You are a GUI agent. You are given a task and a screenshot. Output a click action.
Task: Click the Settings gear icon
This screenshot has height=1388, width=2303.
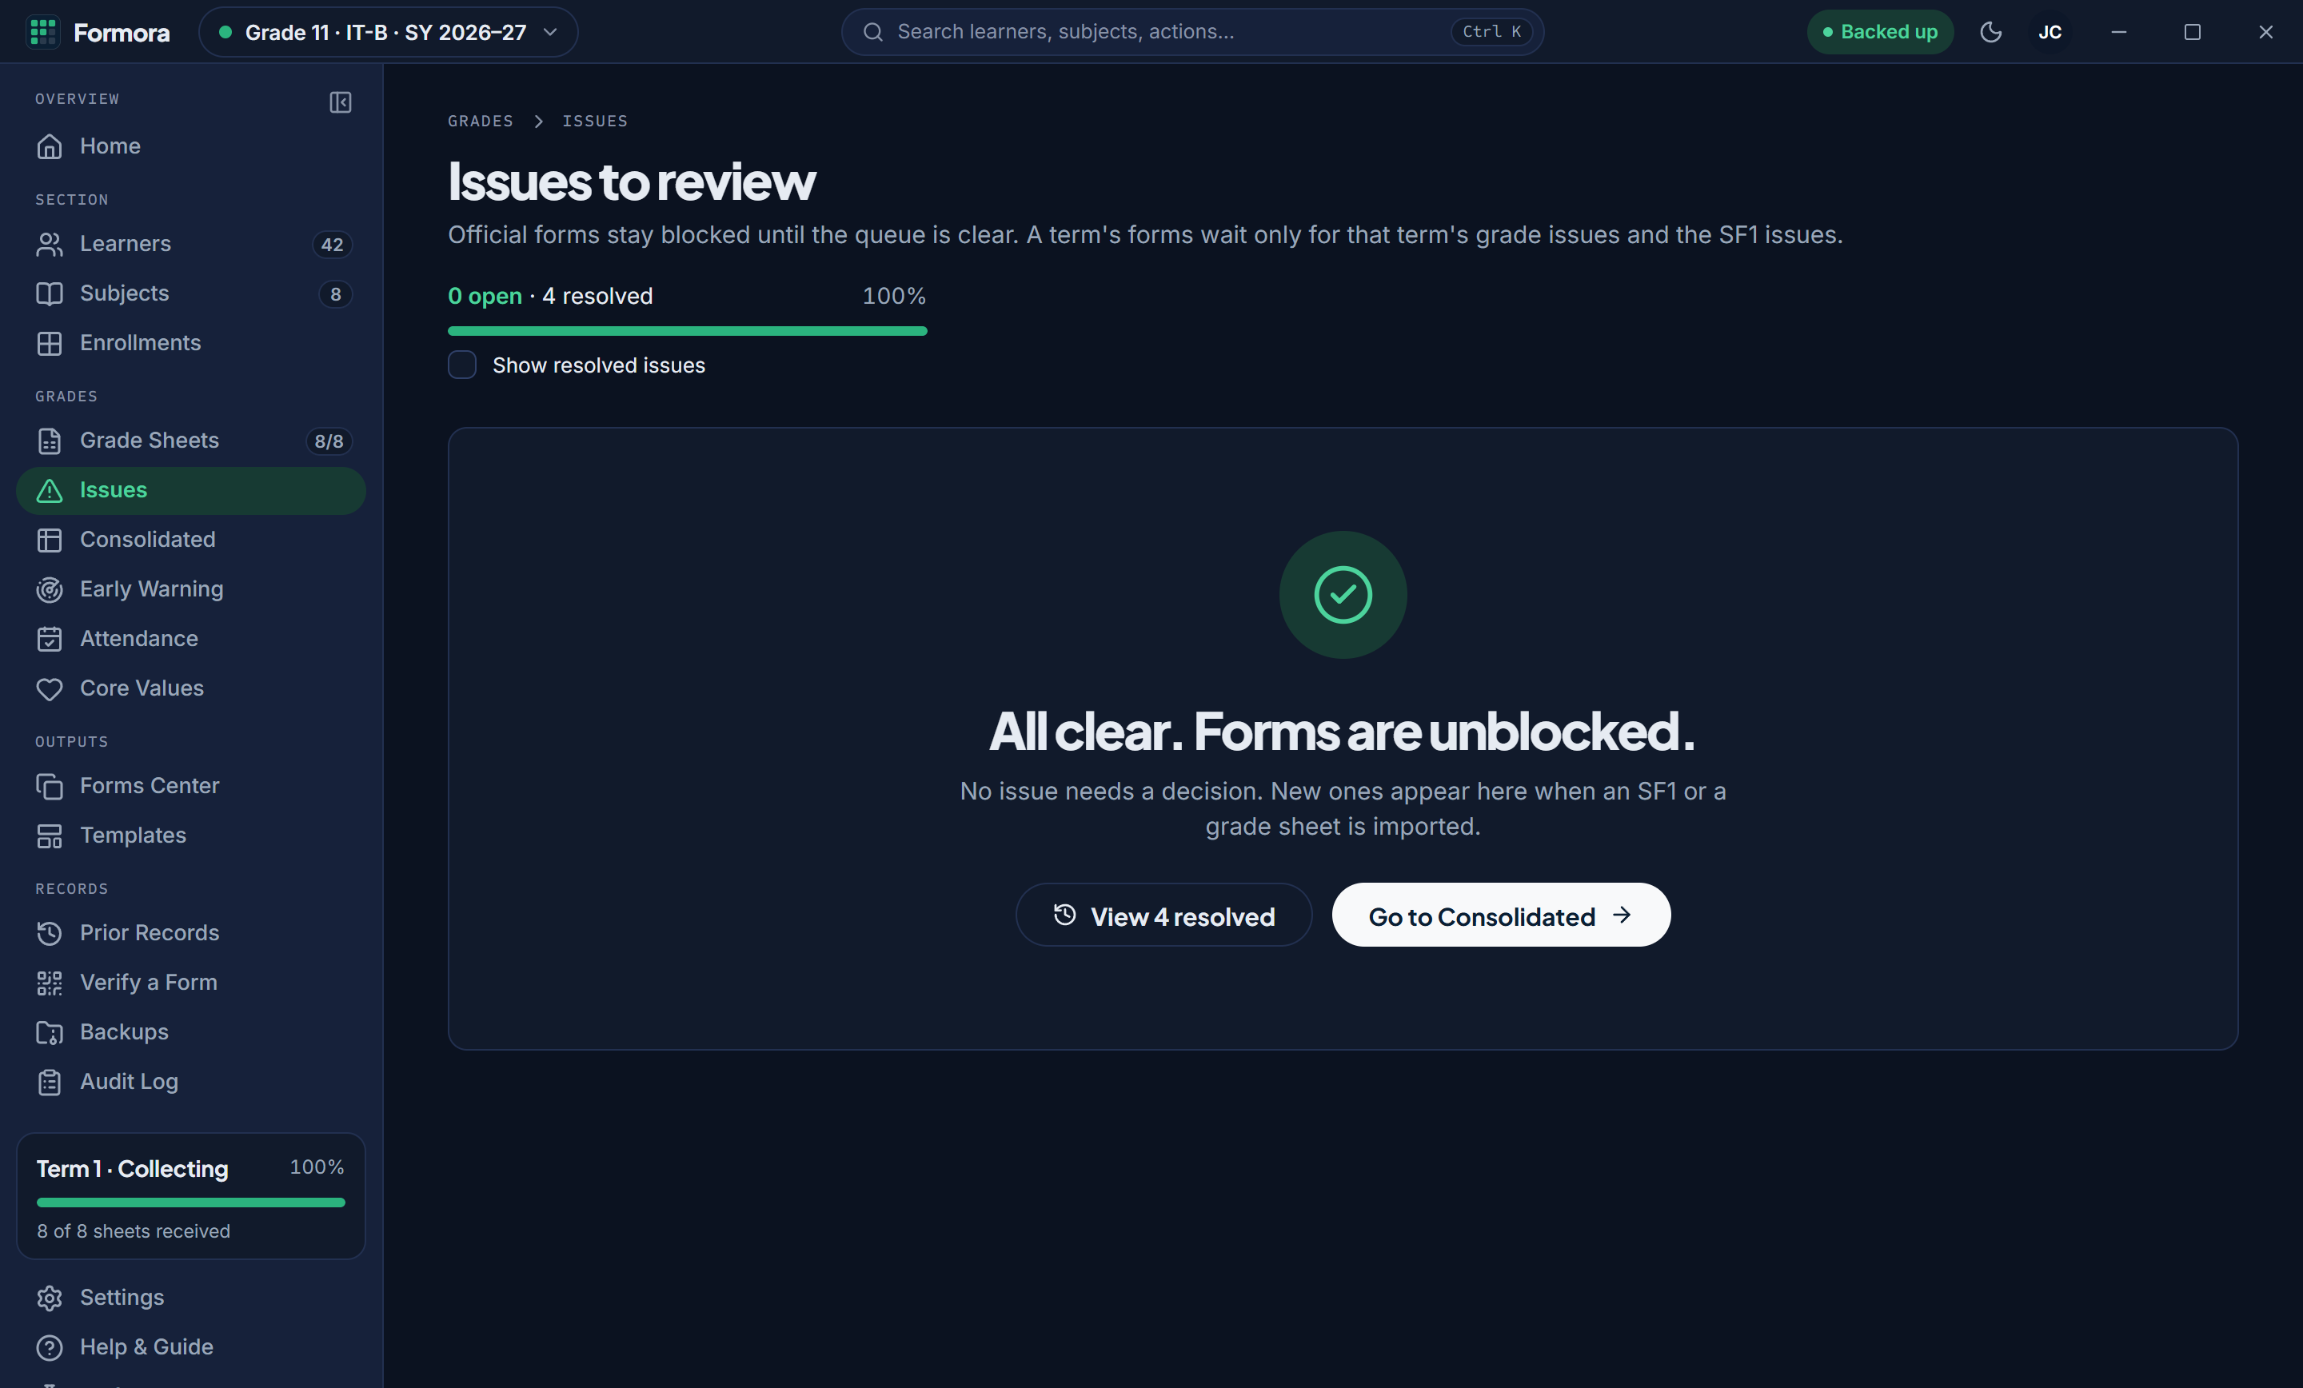50,1298
